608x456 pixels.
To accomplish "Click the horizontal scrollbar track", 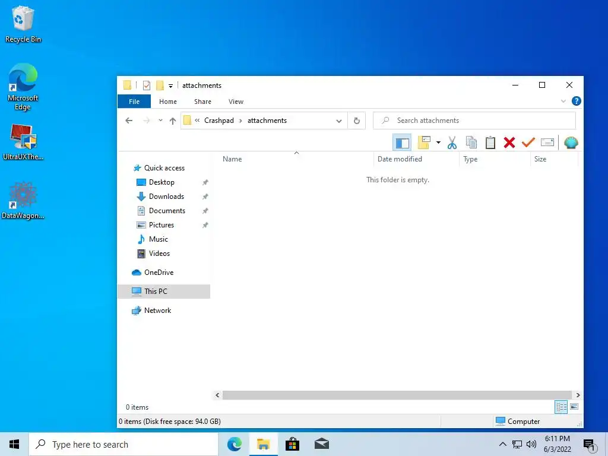I will pos(397,395).
